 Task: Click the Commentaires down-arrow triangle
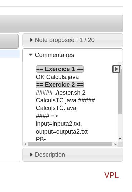pyautogui.click(x=30, y=55)
